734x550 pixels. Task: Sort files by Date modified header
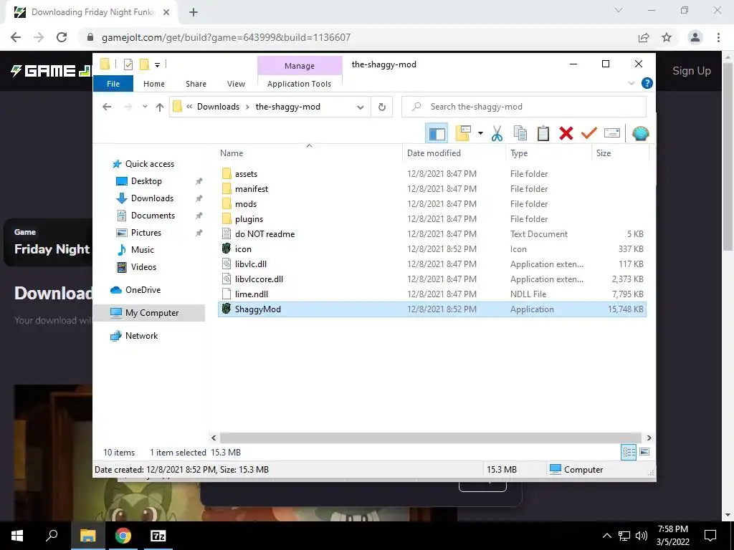point(453,153)
